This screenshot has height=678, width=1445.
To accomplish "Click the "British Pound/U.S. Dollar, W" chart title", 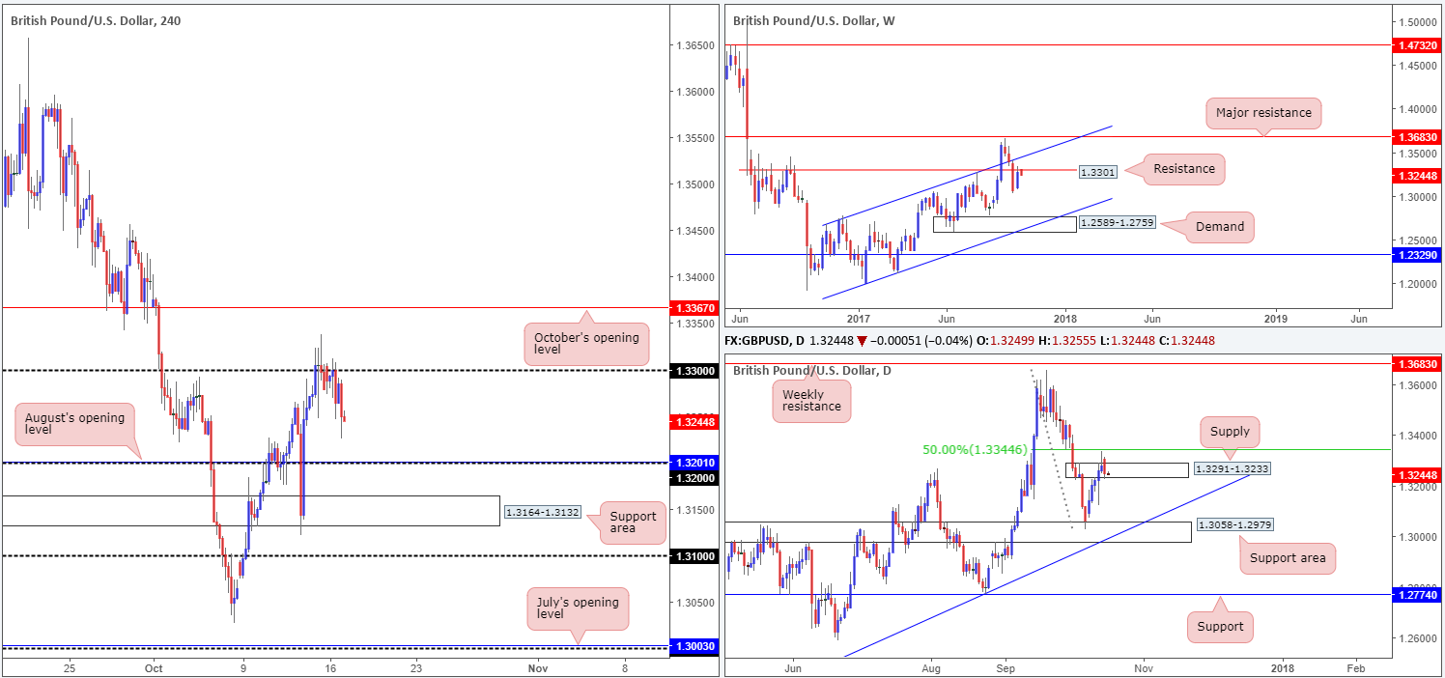I will [x=814, y=20].
